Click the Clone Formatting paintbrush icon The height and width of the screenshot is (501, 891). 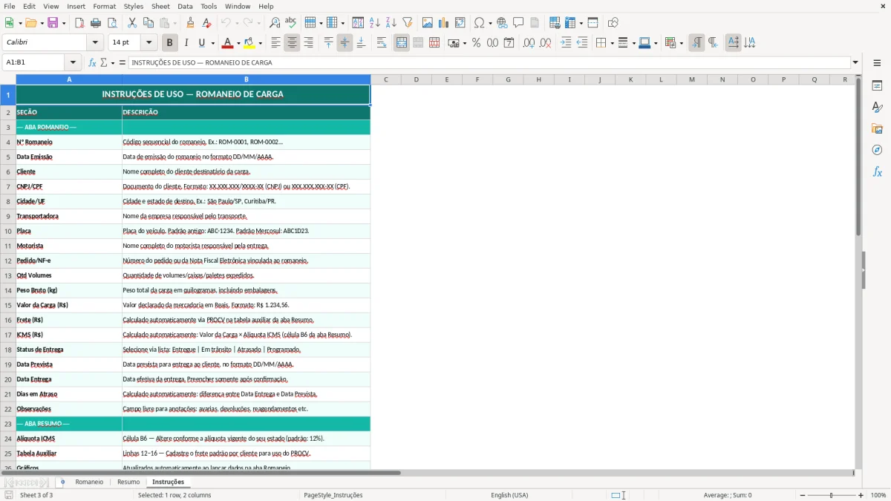pyautogui.click(x=191, y=23)
